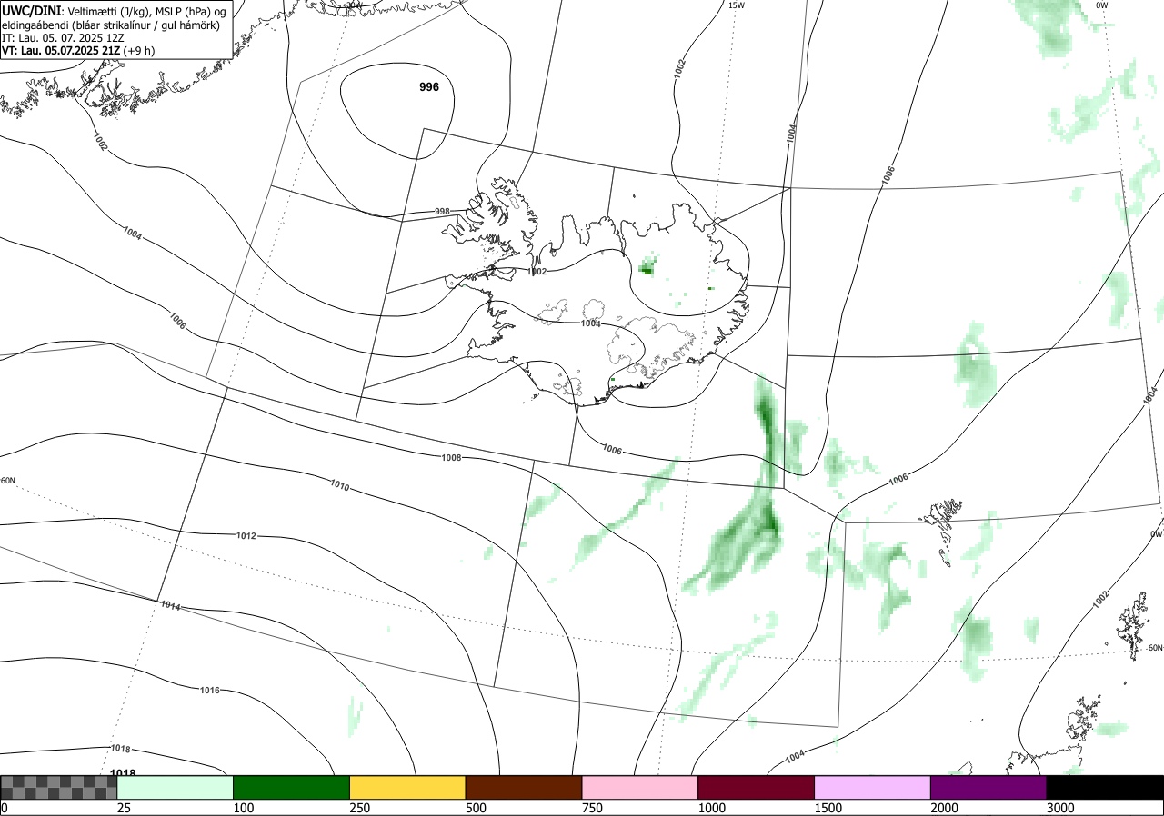Click the legend value "1000"

(x=712, y=808)
